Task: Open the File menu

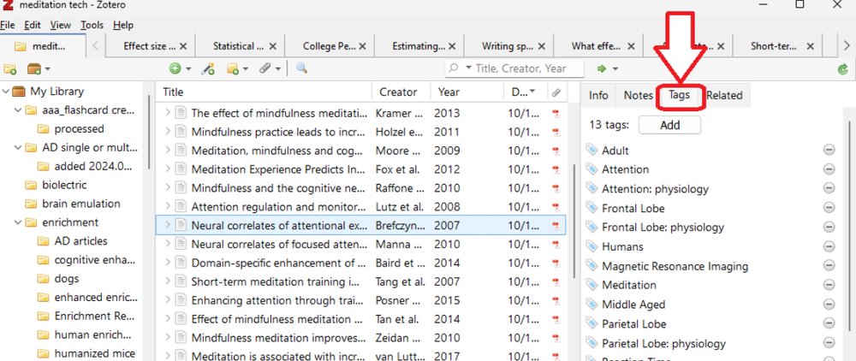Action: [8, 25]
